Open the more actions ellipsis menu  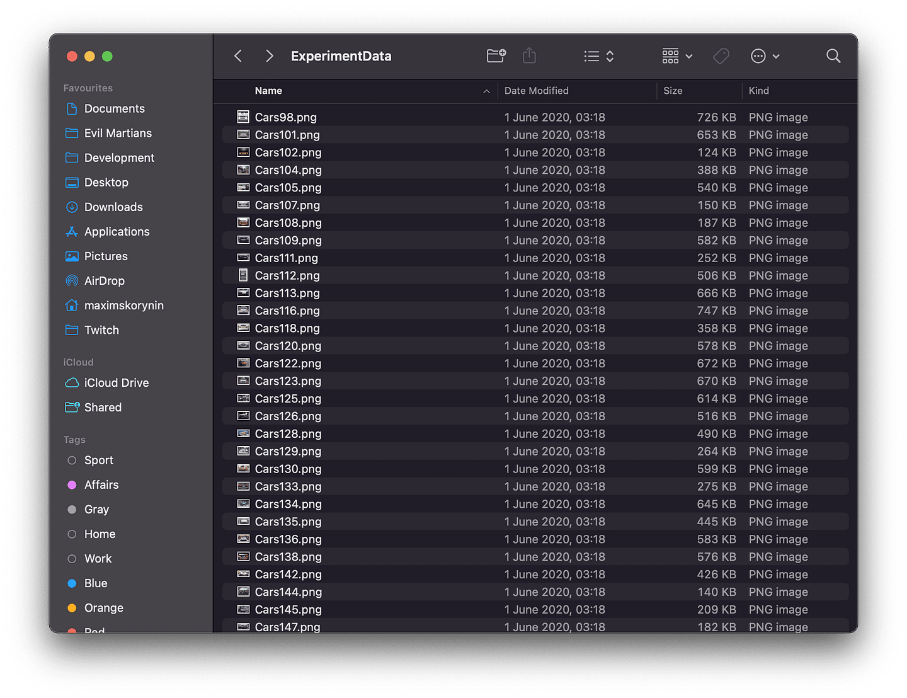click(x=765, y=56)
